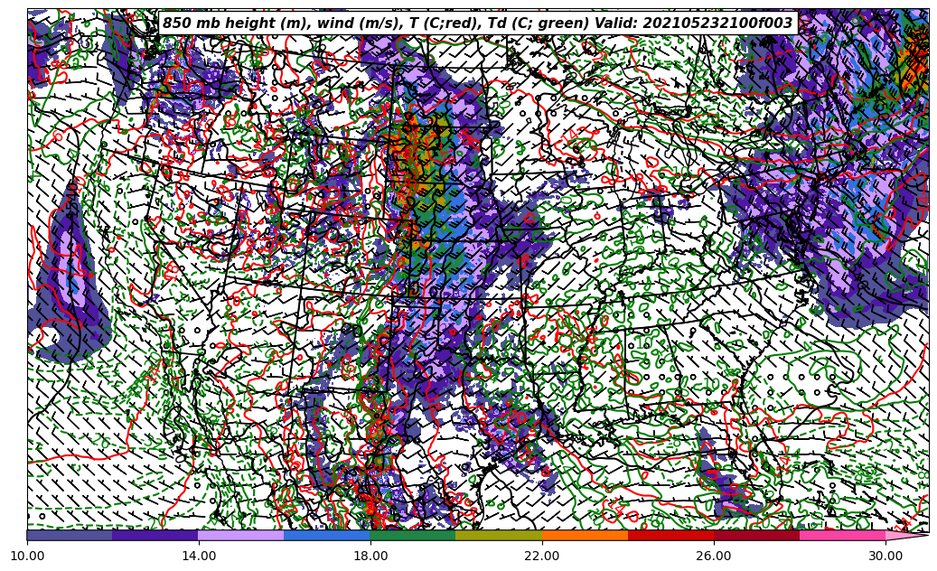
Task: Pick the green 18–20 colorbar segment
Action: (x=413, y=535)
